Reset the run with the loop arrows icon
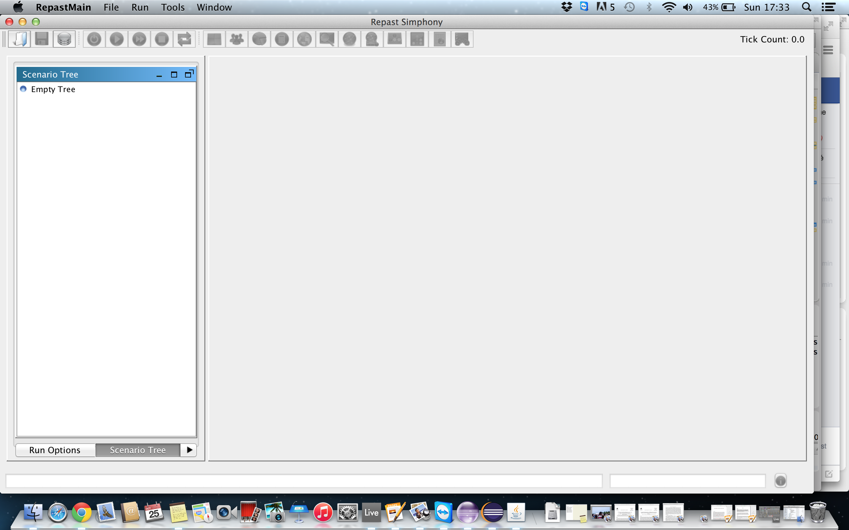The height and width of the screenshot is (530, 849). coord(184,39)
